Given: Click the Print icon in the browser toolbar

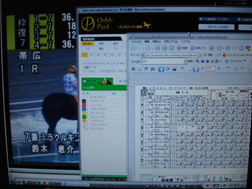Looking at the screenshot, I should point(228,48).
